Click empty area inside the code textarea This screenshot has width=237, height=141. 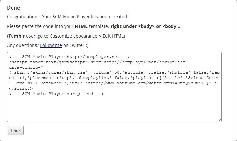click(114, 108)
